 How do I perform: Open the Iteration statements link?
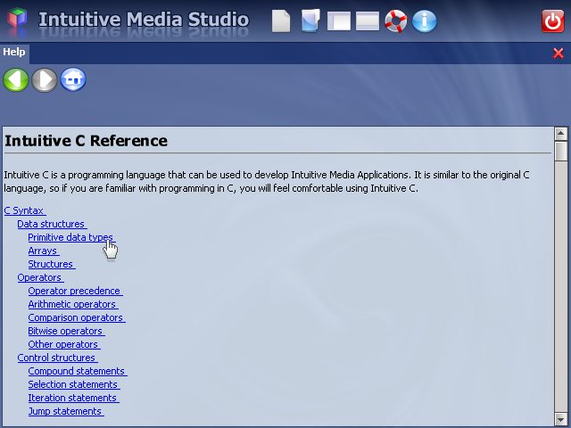click(73, 399)
